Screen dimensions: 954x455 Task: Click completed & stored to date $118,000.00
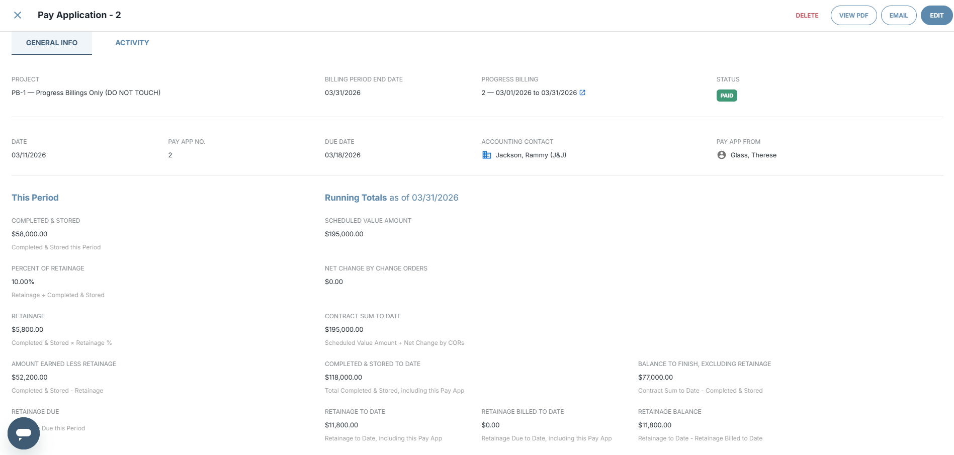pyautogui.click(x=343, y=377)
